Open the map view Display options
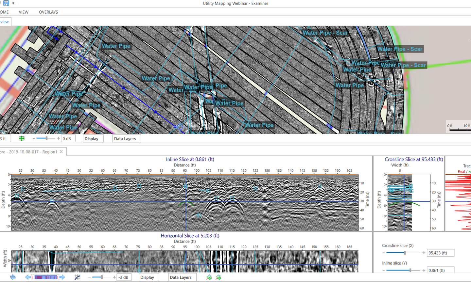The width and height of the screenshot is (471, 282). click(x=93, y=138)
